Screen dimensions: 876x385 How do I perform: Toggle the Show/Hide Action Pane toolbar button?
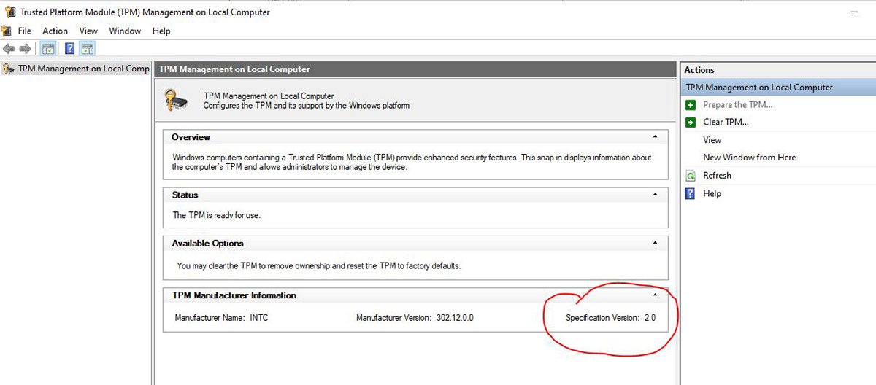88,49
